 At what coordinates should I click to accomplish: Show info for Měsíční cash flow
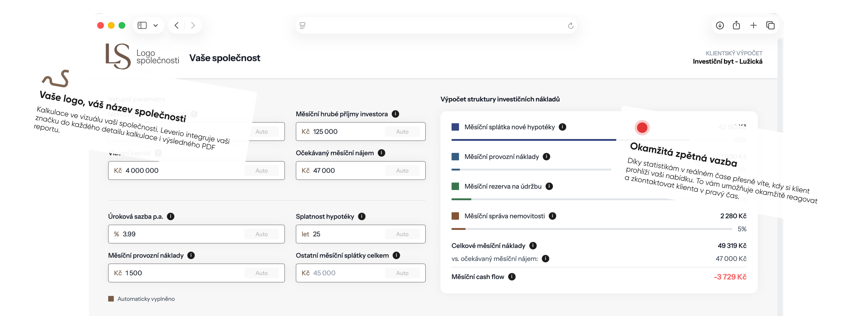[x=512, y=277]
